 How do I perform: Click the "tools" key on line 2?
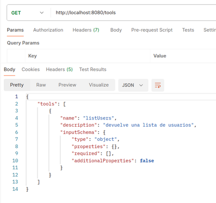[47, 104]
